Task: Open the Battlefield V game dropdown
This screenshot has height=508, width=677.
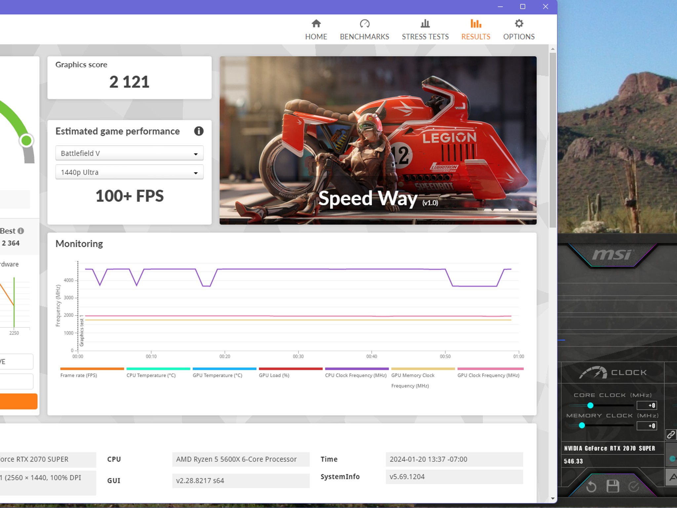Action: click(x=129, y=153)
